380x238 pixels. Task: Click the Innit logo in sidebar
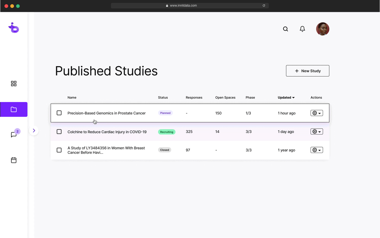[x=14, y=28]
